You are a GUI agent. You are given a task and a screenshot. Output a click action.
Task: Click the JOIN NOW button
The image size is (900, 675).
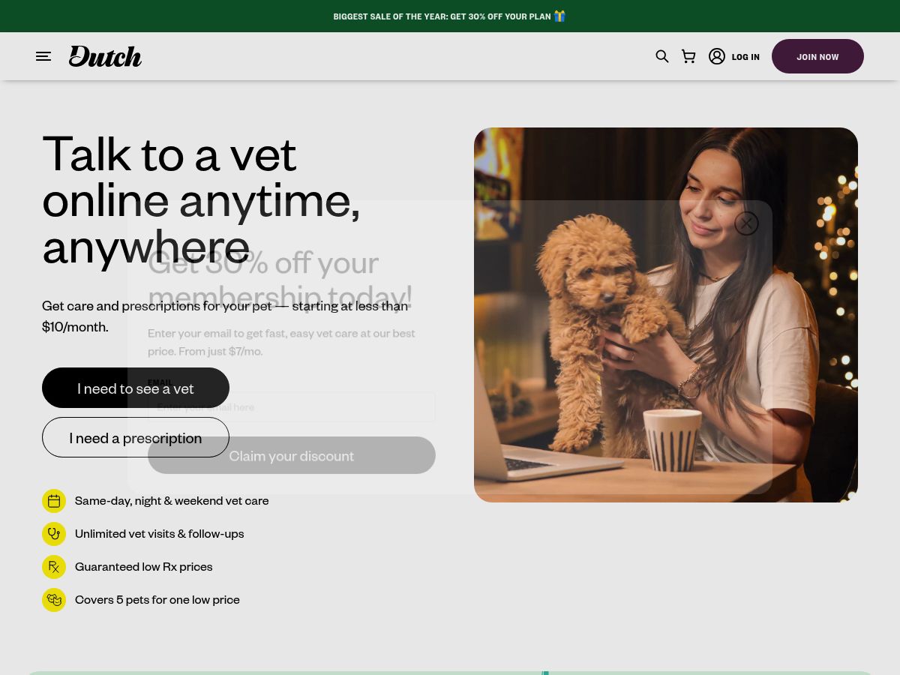pyautogui.click(x=817, y=56)
